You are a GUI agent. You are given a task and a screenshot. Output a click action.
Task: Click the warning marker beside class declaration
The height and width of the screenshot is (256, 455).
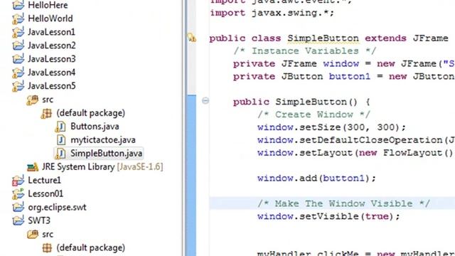[x=191, y=38]
